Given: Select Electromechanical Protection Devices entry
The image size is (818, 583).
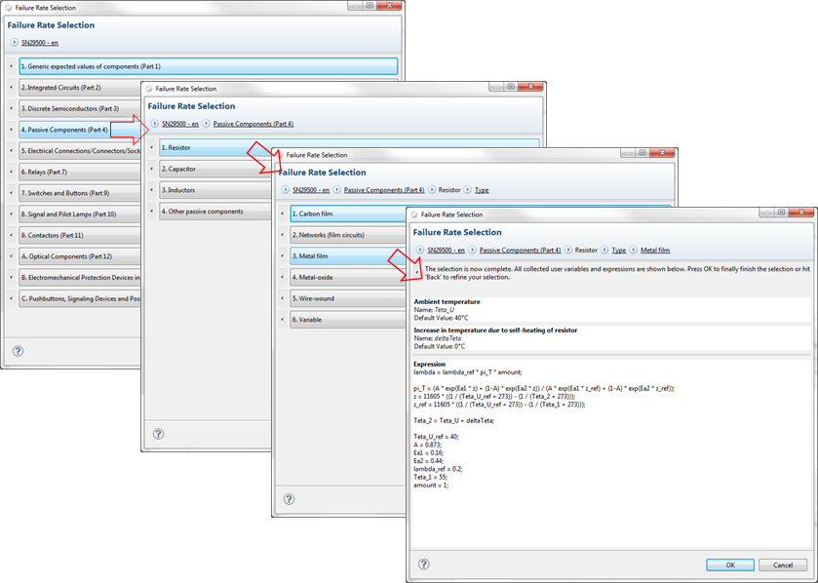Looking at the screenshot, I should coord(80,278).
